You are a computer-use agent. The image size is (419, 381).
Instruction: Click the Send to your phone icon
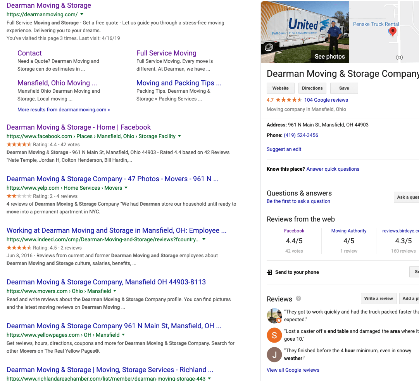click(x=269, y=272)
